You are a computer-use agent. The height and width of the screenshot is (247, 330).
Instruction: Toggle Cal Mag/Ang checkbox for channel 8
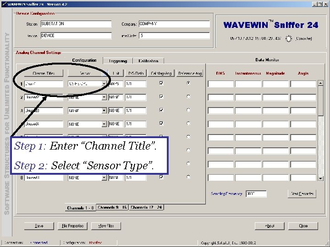[x=161, y=177]
